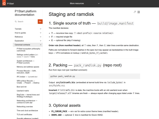Click the P1Start orange logo icon

4,3
